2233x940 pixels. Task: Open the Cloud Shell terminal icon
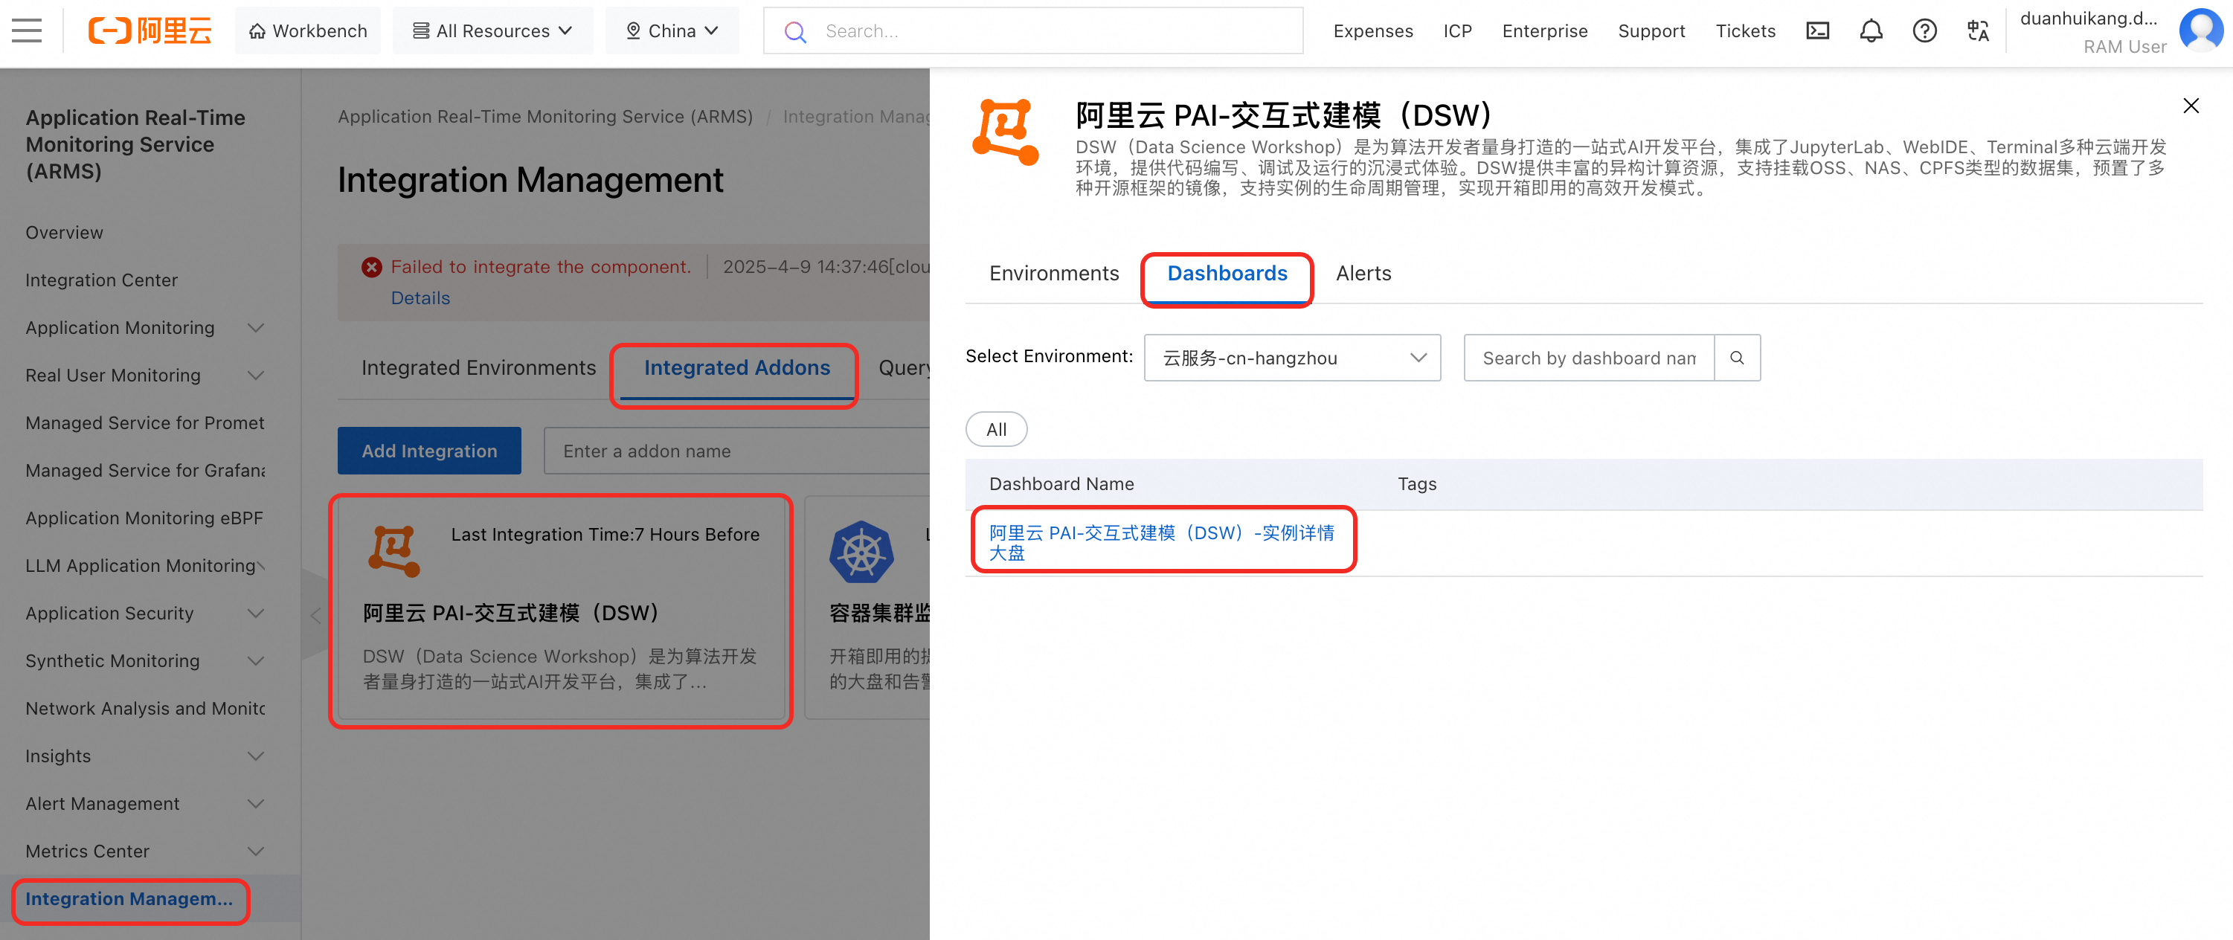pyautogui.click(x=1818, y=30)
